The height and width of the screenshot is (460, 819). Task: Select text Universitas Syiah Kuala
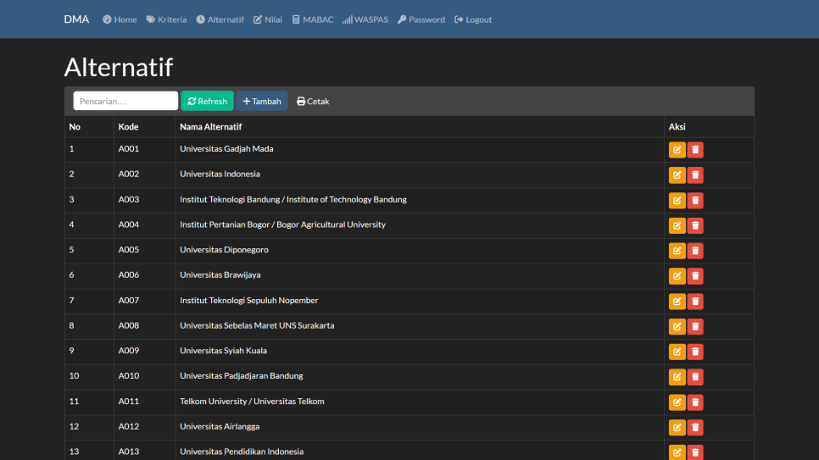click(x=223, y=351)
